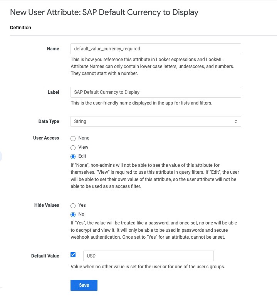277x304 pixels.
Task: Click the Name input field
Action: tap(156, 49)
